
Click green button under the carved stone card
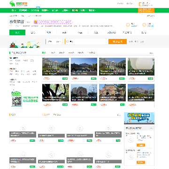coord(93,105)
